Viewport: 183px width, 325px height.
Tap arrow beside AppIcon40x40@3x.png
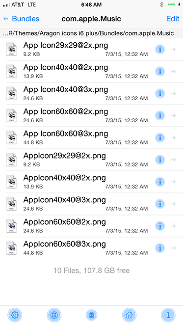(174, 204)
